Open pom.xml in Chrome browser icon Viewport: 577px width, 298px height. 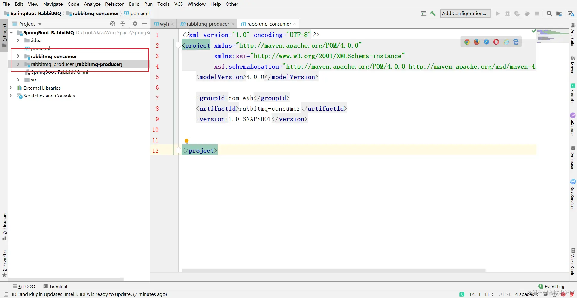pyautogui.click(x=467, y=42)
